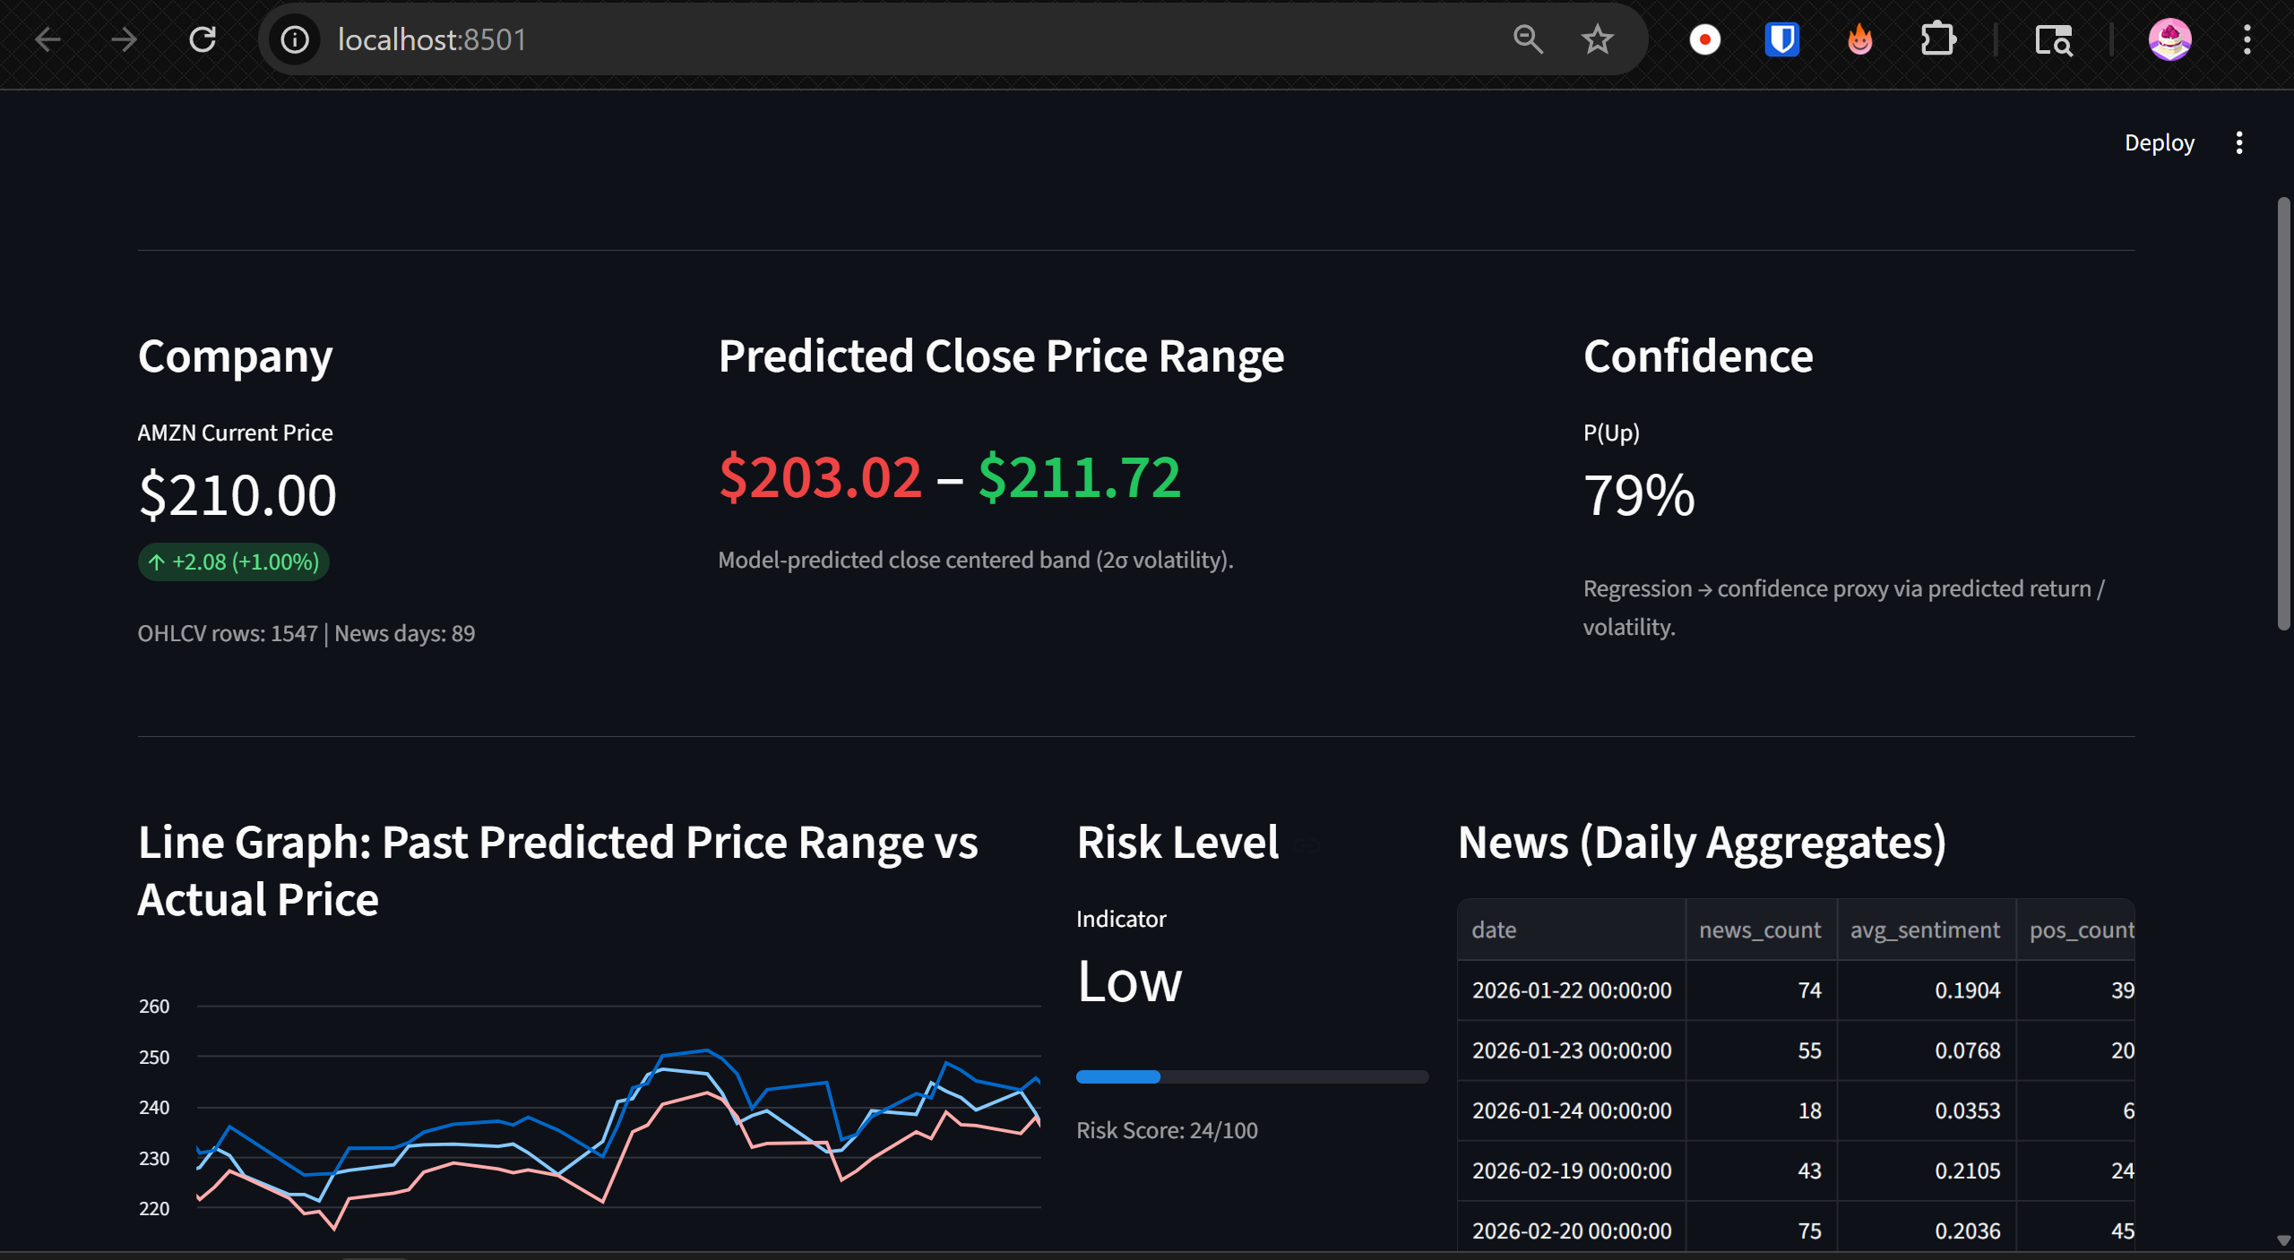
Task: Open the tab search icon
Action: coord(2053,39)
